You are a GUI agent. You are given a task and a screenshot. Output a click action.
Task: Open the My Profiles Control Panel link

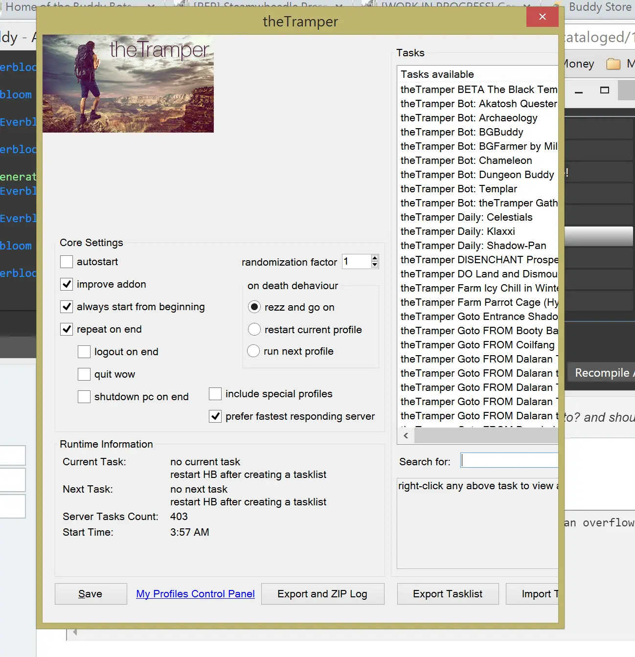tap(195, 594)
